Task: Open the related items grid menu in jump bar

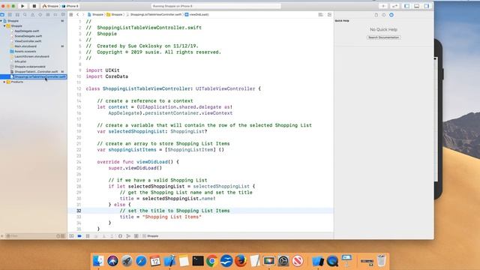Action: (x=71, y=14)
